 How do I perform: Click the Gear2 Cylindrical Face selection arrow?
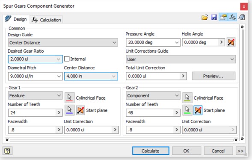point(187,98)
